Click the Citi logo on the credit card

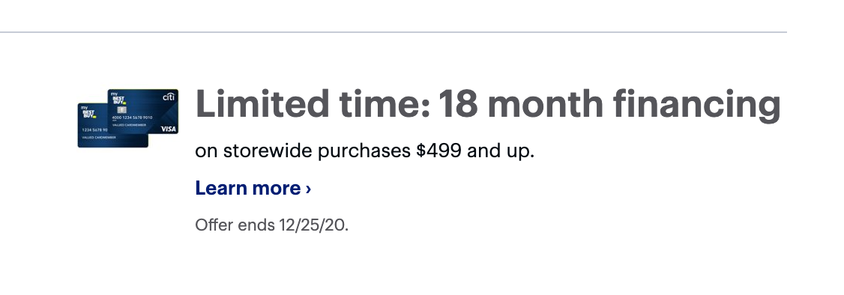click(x=169, y=97)
